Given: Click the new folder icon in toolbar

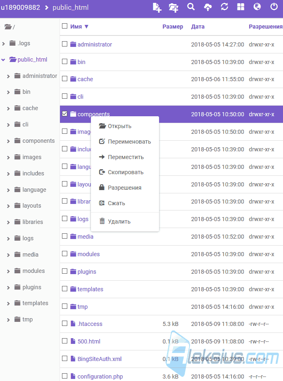Looking at the screenshot, I should pyautogui.click(x=173, y=7).
